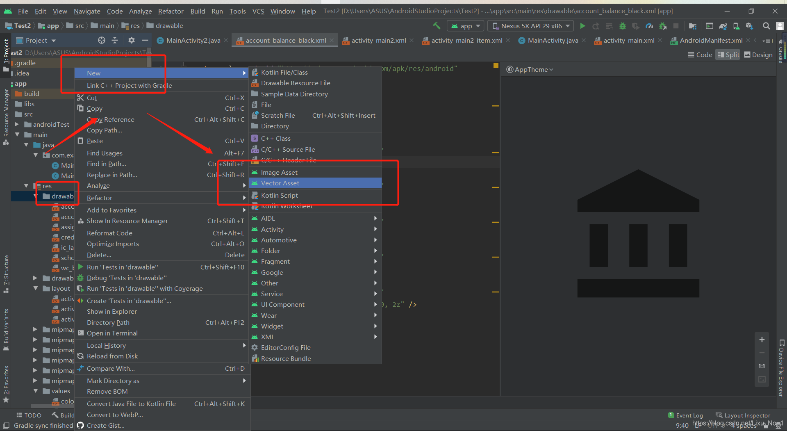The height and width of the screenshot is (431, 787).
Task: Zoom out on the design preview
Action: 762,353
